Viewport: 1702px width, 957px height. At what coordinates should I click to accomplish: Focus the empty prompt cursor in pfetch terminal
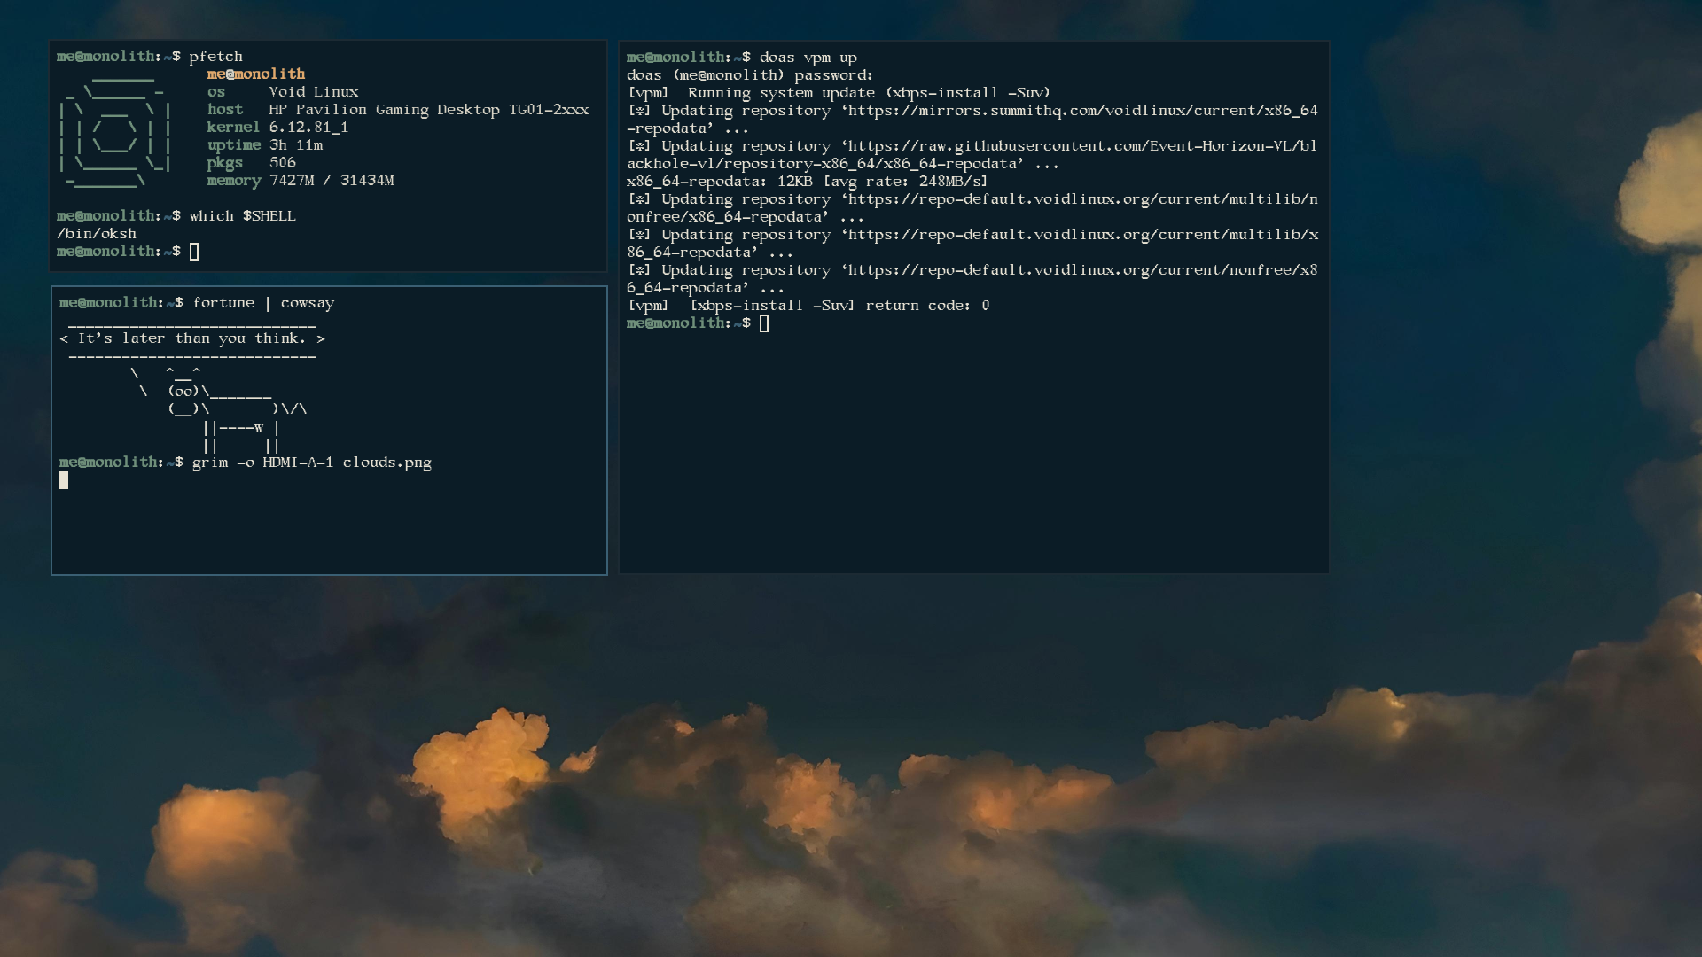click(194, 252)
